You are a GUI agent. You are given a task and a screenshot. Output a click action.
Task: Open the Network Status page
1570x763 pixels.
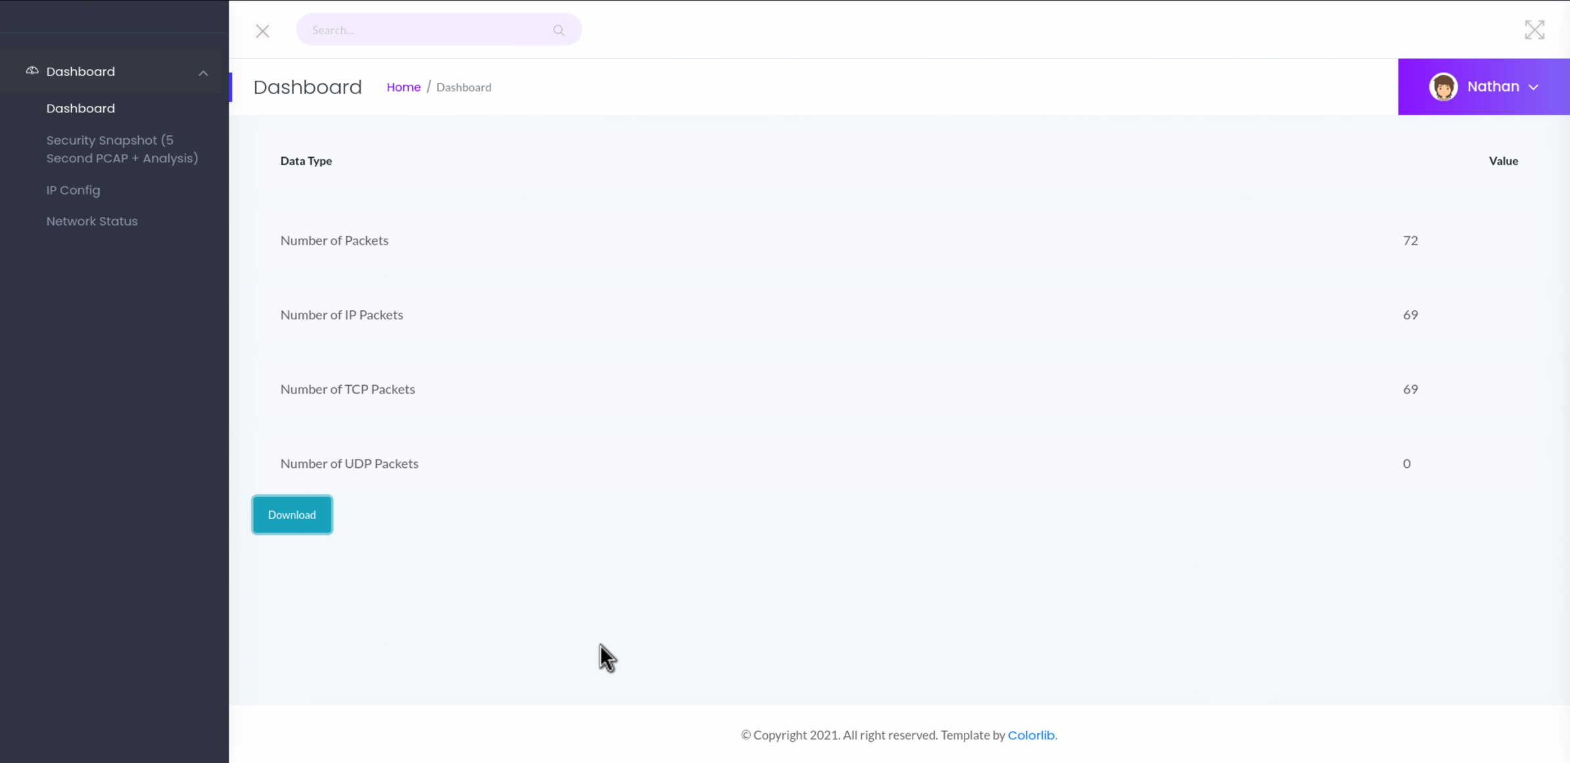pyautogui.click(x=92, y=221)
